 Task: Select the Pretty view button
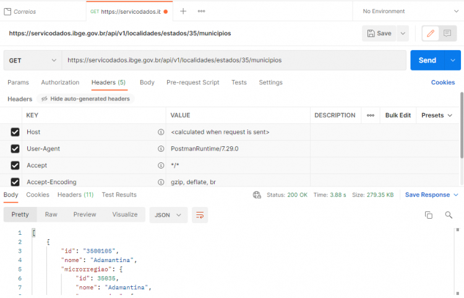click(20, 214)
